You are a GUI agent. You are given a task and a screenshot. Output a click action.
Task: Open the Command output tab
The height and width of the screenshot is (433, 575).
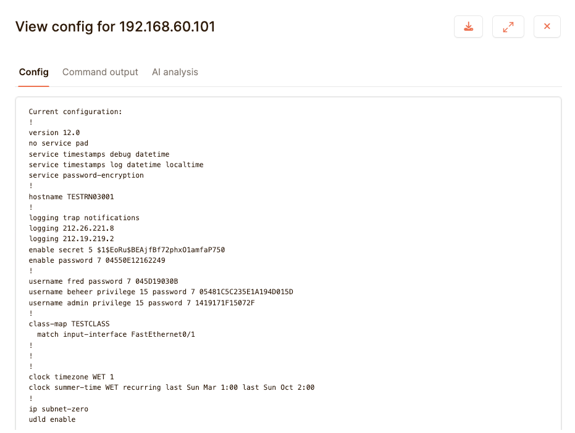coord(100,72)
